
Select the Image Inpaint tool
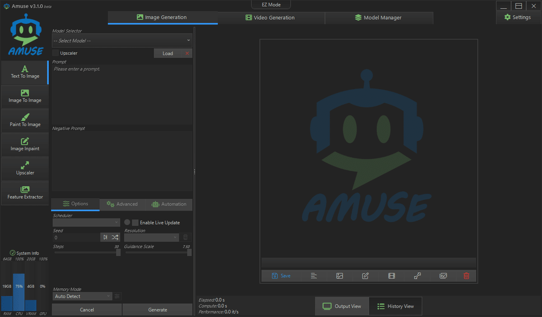pos(25,144)
